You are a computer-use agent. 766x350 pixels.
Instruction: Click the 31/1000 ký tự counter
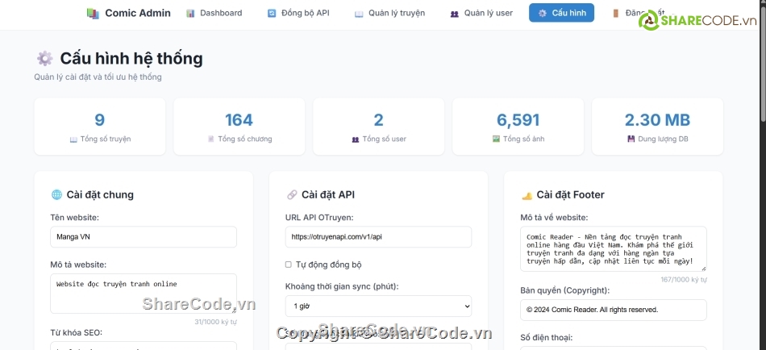tap(215, 322)
